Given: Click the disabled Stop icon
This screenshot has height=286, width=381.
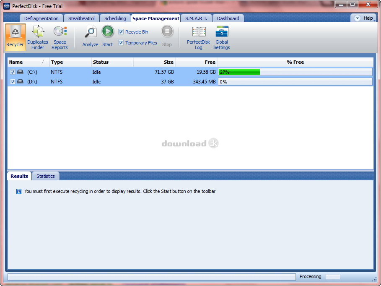Looking at the screenshot, I should (x=167, y=31).
